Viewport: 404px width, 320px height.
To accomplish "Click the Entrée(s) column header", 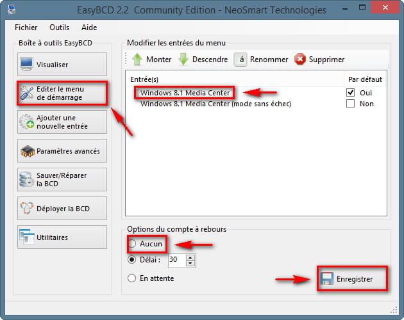I will (x=144, y=79).
